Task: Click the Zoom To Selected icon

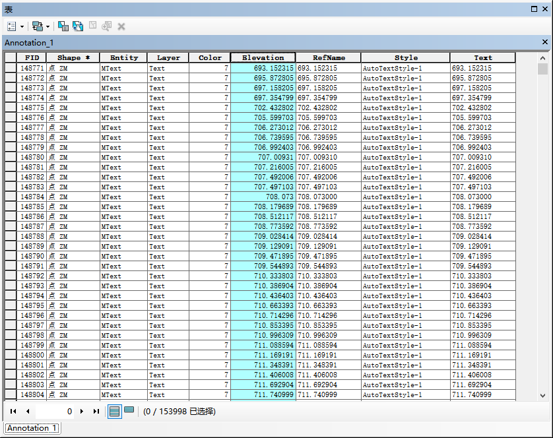Action: [106, 26]
